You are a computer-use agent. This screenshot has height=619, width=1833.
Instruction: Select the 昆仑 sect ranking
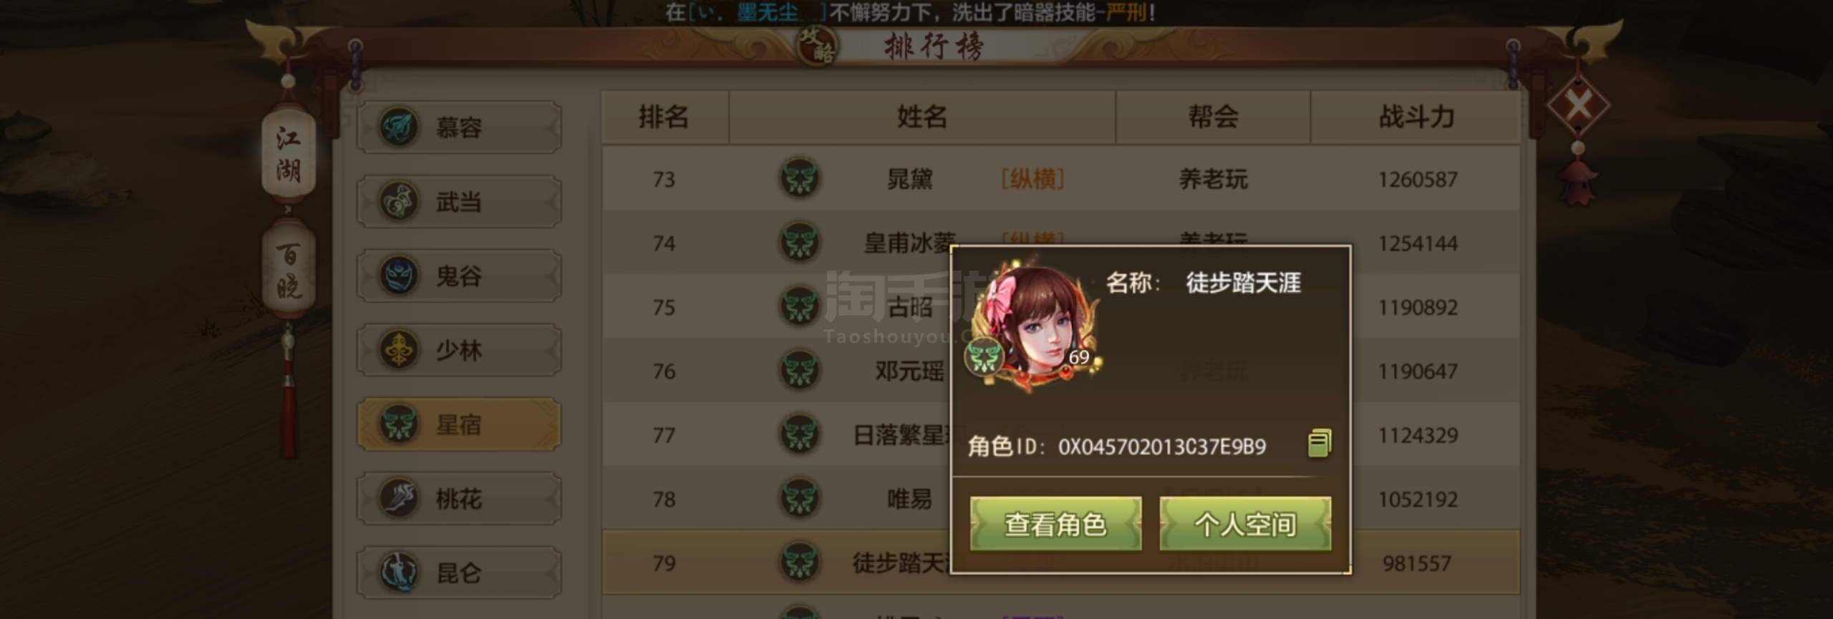(x=459, y=572)
